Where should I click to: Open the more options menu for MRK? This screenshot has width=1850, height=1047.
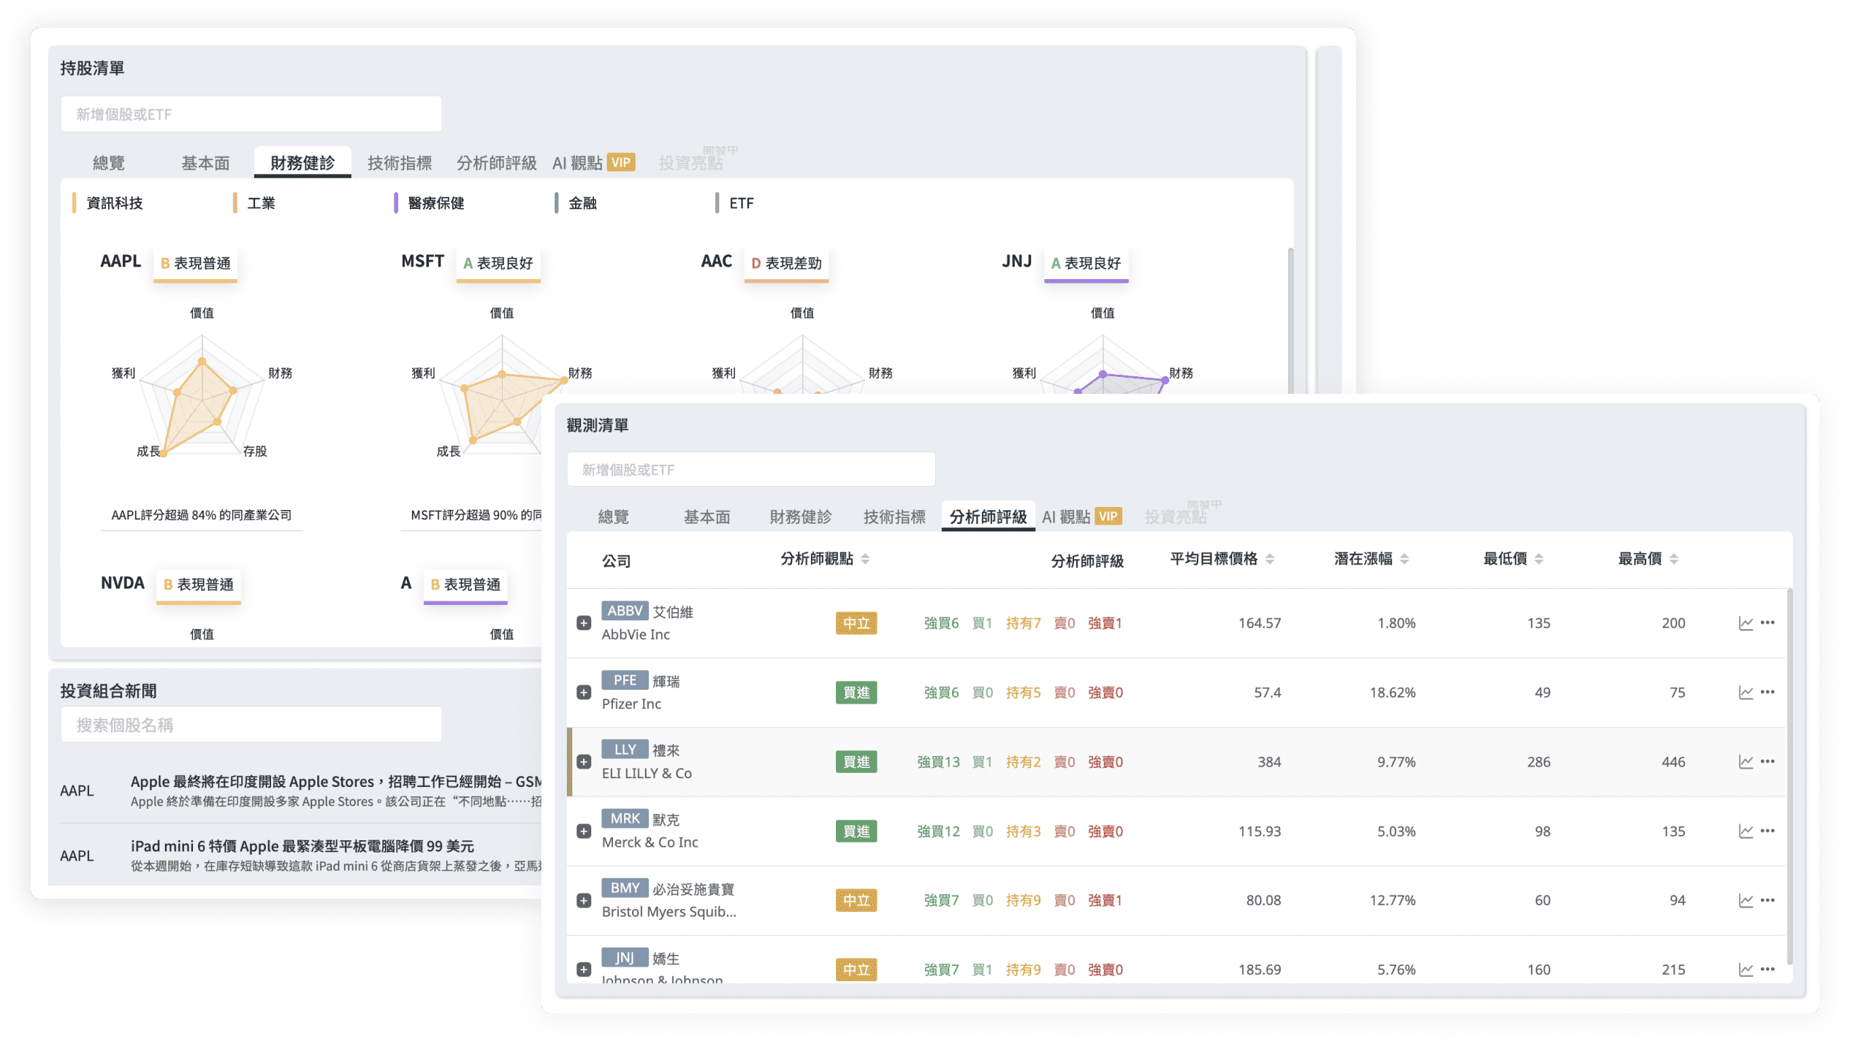tap(1767, 831)
